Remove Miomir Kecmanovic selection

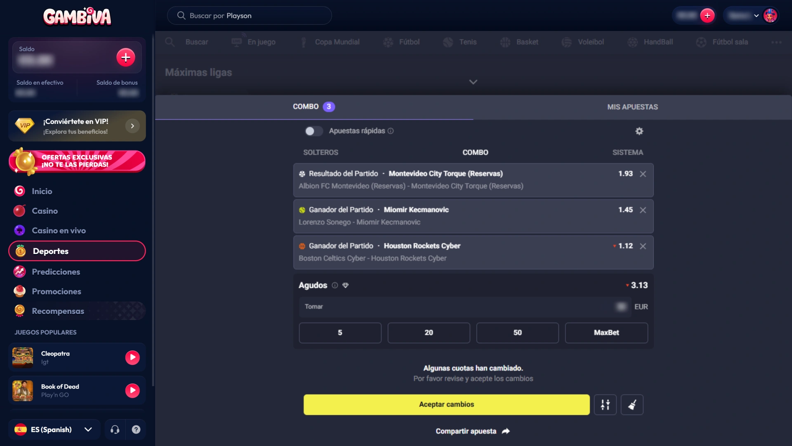pos(643,210)
